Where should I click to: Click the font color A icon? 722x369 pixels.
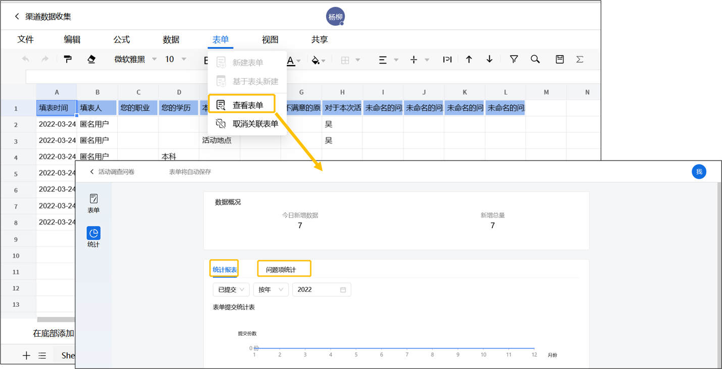tap(291, 61)
